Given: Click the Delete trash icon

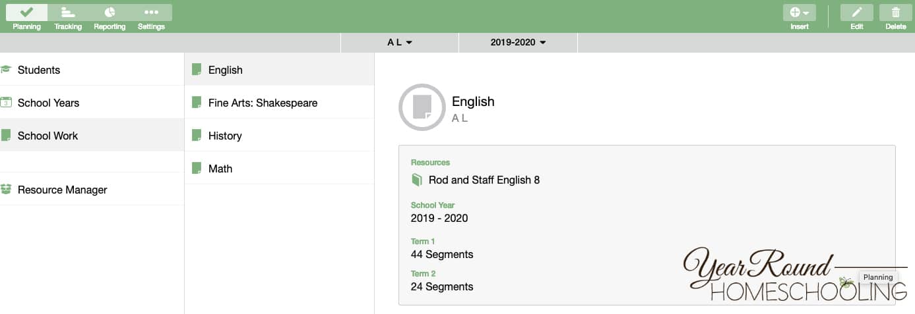Looking at the screenshot, I should point(895,13).
